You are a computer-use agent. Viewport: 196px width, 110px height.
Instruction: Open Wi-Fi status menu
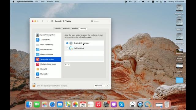[x=148, y=2]
